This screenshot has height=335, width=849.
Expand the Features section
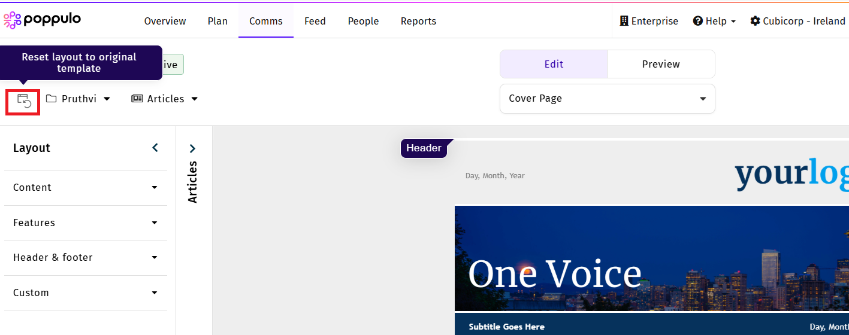85,223
